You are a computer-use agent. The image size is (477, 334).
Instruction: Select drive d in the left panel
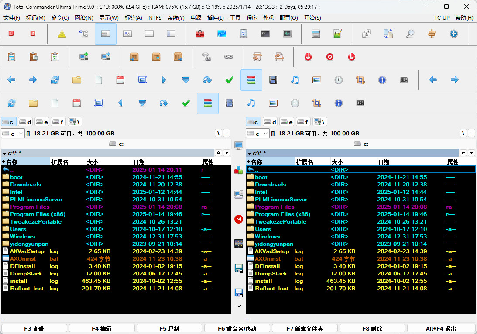(x=25, y=122)
